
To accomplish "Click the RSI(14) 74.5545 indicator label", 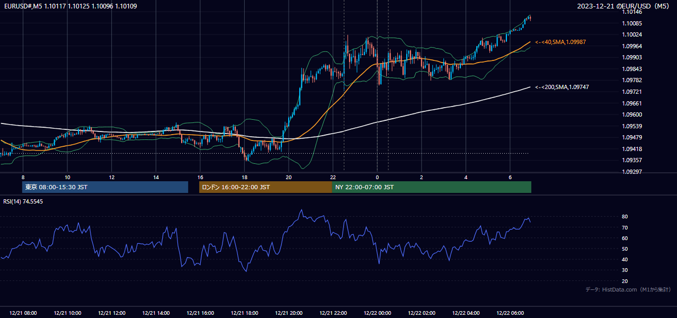I will [x=23, y=201].
